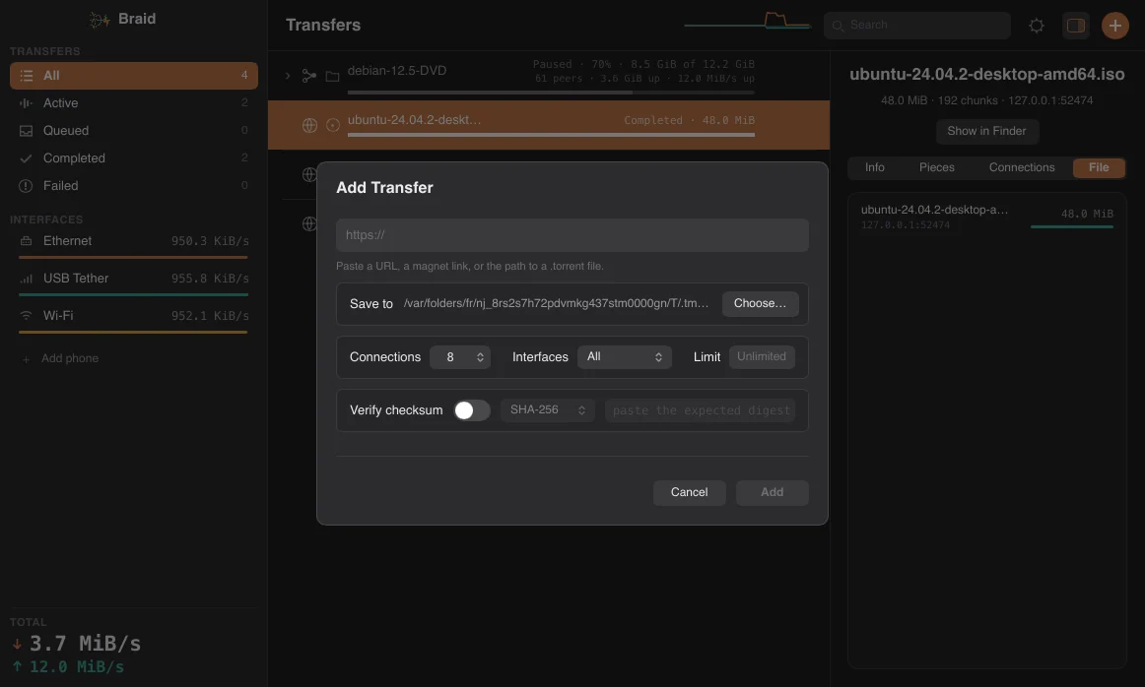1145x687 pixels.
Task: Open the Connections count stepper
Action: [x=460, y=357]
